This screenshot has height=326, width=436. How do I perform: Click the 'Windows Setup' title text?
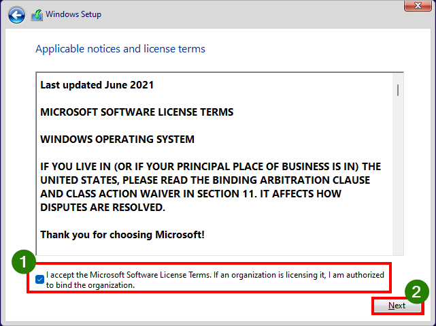(x=73, y=14)
